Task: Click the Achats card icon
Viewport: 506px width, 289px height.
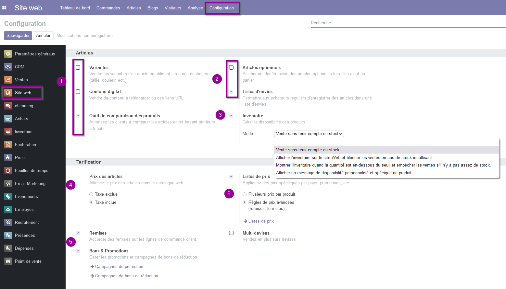Action: pyautogui.click(x=8, y=119)
